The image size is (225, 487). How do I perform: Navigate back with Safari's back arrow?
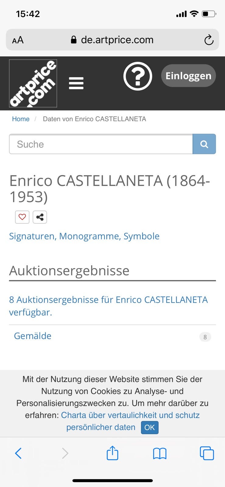(18, 453)
